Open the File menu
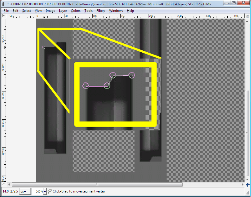Screen dimensions: 251x197 [6, 11]
